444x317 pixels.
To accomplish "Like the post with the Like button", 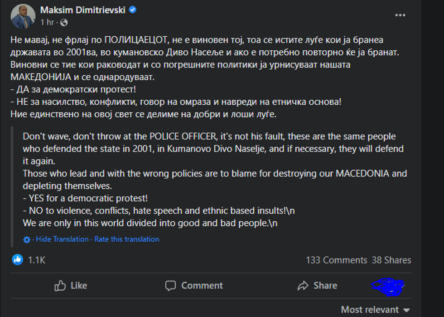I will tap(71, 286).
